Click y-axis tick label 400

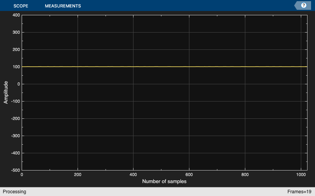click(16, 15)
